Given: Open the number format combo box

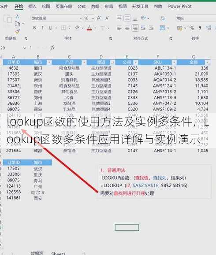Looking at the screenshot, I should point(196,18).
